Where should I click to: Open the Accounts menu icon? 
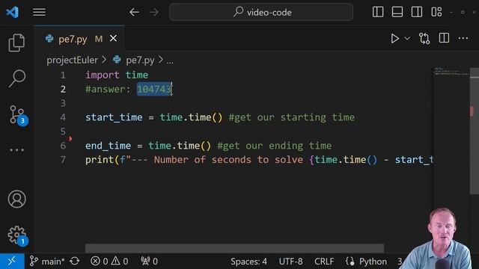coord(16,200)
